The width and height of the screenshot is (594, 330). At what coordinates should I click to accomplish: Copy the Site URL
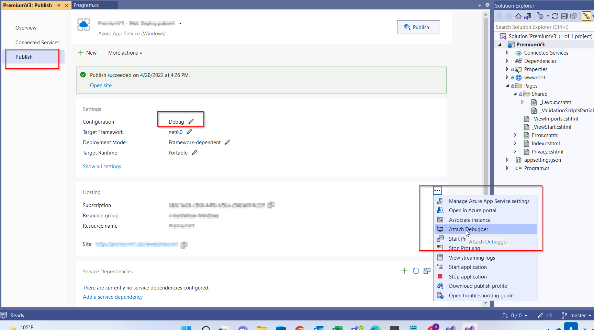[184, 244]
